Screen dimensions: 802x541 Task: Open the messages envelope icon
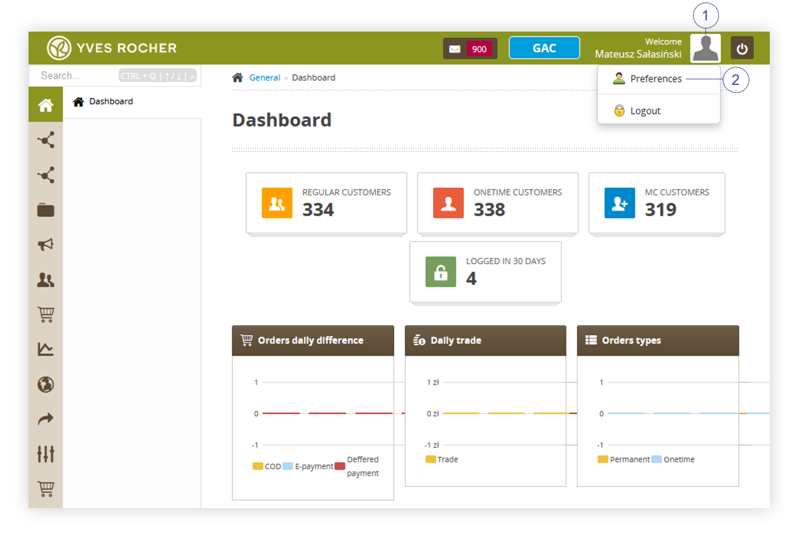pos(455,49)
